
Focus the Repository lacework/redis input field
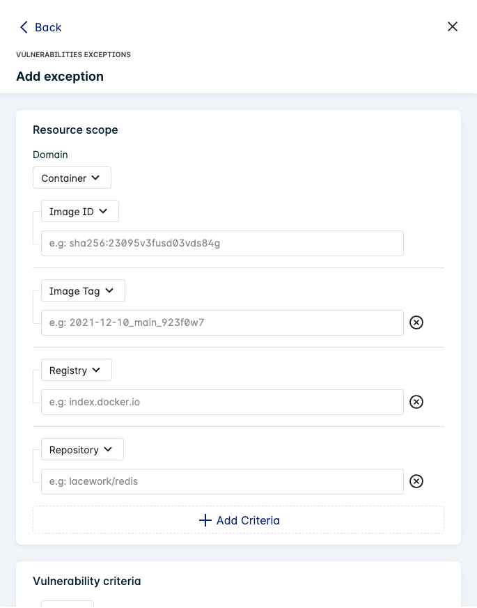pyautogui.click(x=222, y=481)
